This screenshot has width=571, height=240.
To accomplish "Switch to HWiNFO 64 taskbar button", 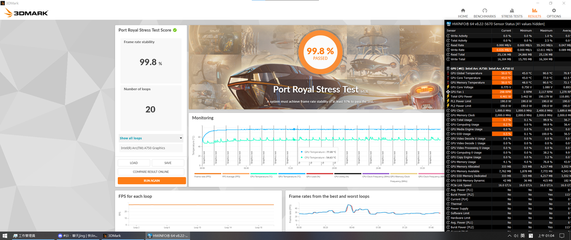I will click(167, 236).
